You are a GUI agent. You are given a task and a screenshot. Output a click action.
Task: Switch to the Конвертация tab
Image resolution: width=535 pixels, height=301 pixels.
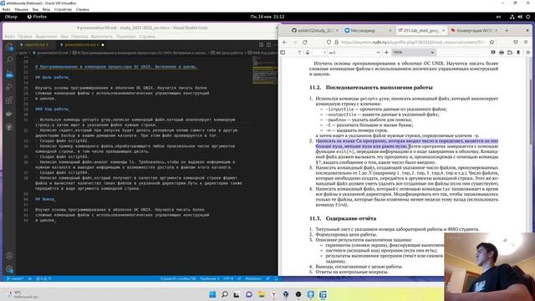click(x=474, y=30)
